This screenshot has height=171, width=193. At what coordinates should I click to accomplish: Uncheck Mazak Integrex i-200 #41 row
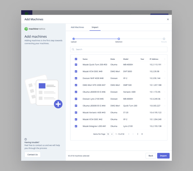[76, 126]
